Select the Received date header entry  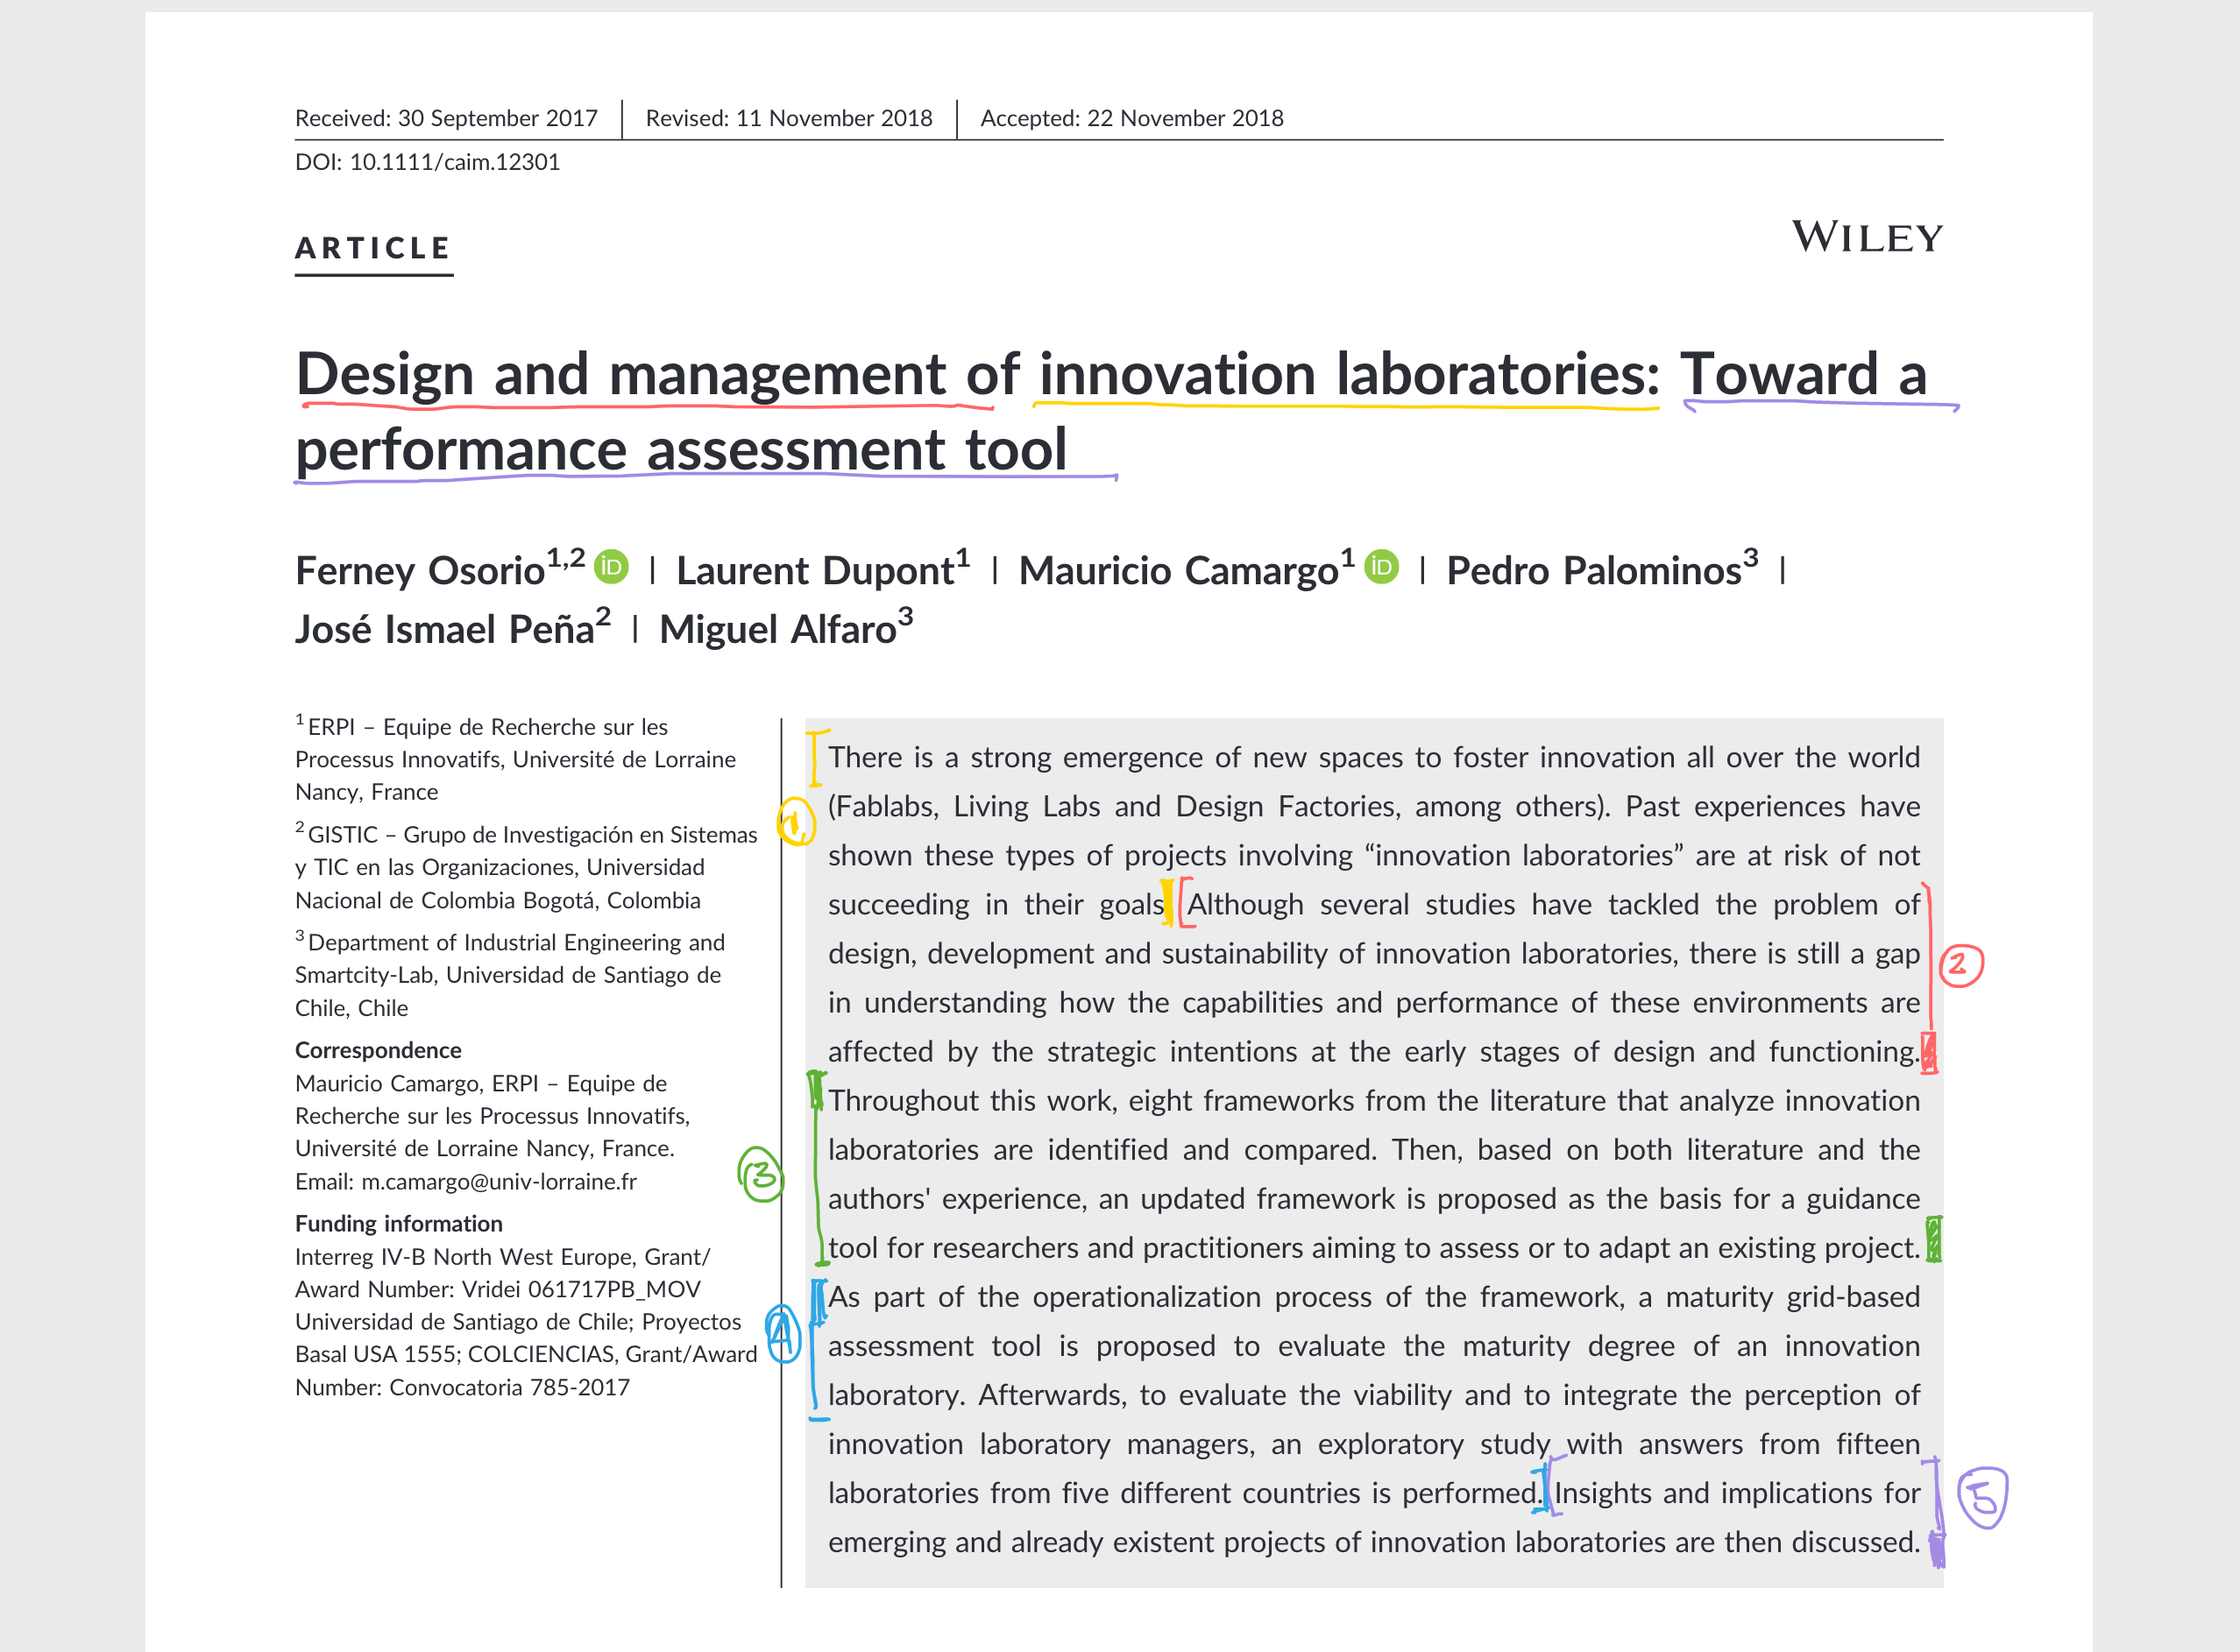pyautogui.click(x=446, y=117)
